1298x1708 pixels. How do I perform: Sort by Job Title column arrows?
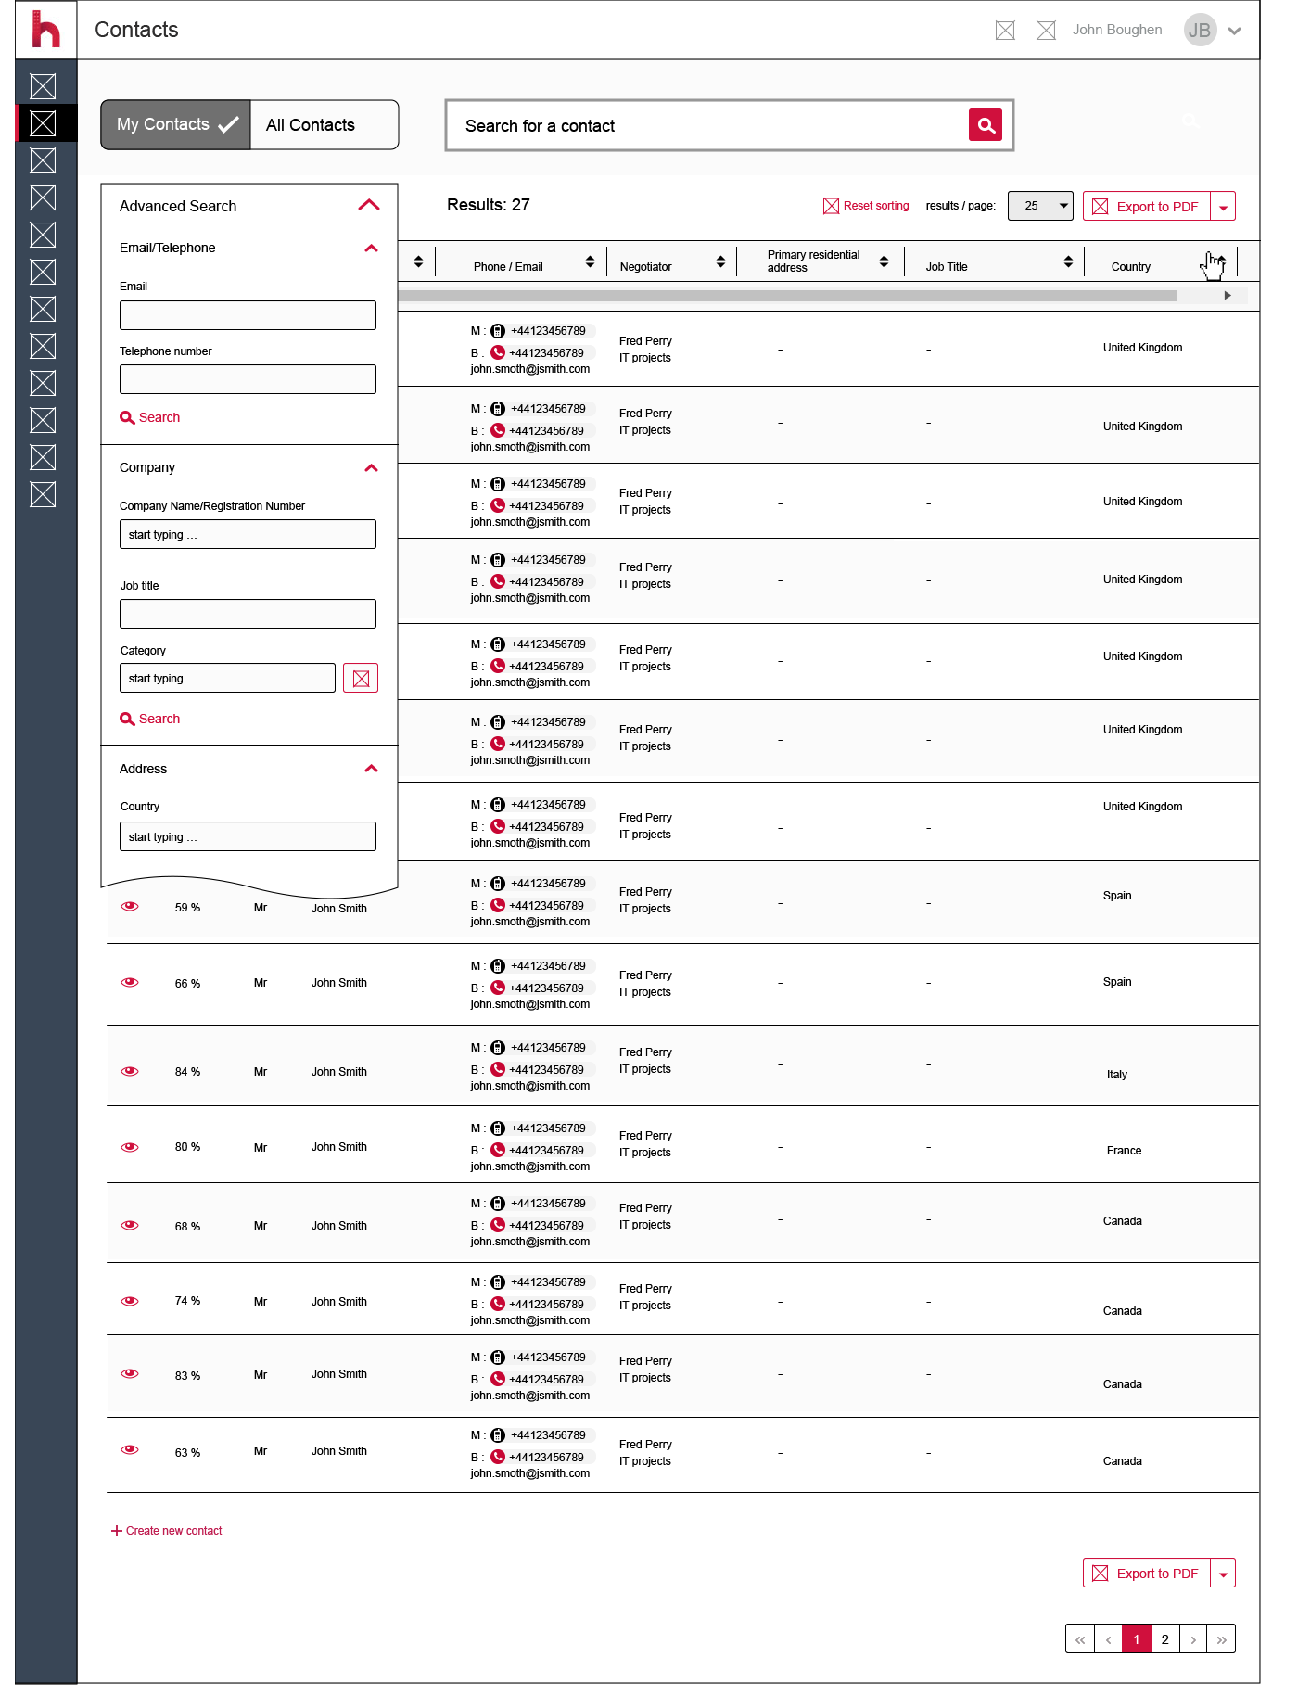(x=1068, y=262)
